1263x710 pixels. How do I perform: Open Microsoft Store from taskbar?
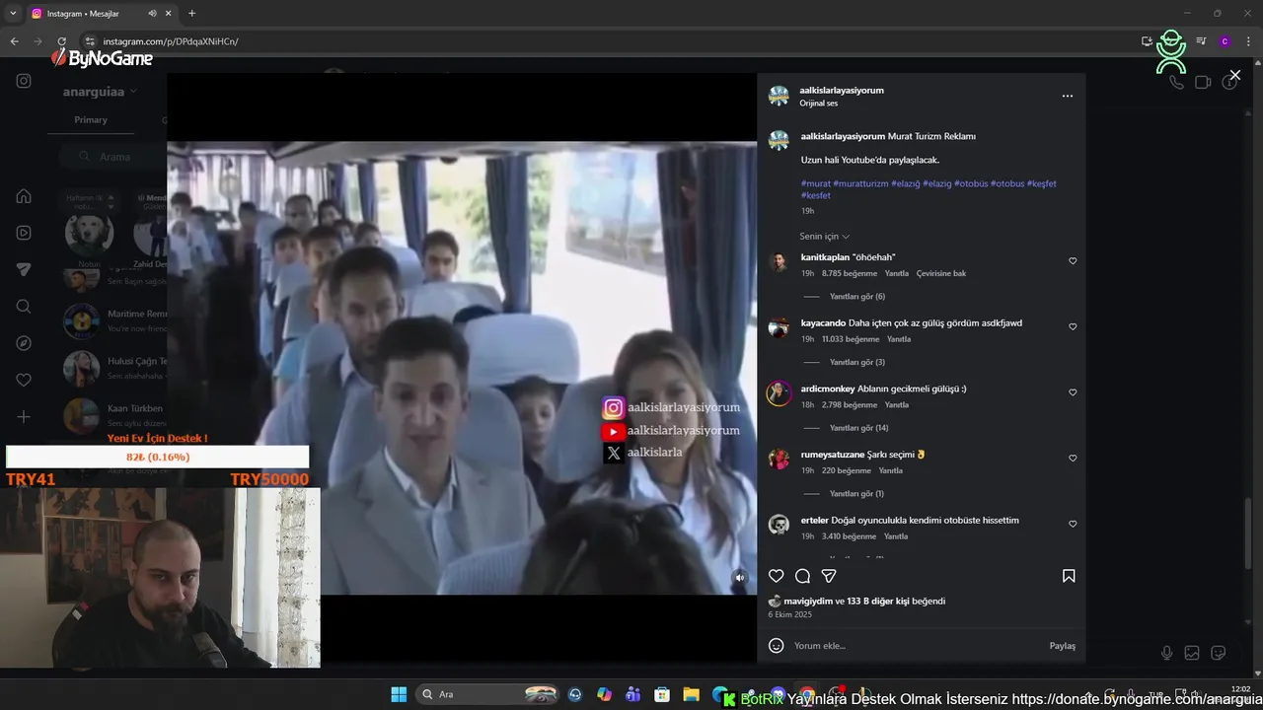click(662, 694)
